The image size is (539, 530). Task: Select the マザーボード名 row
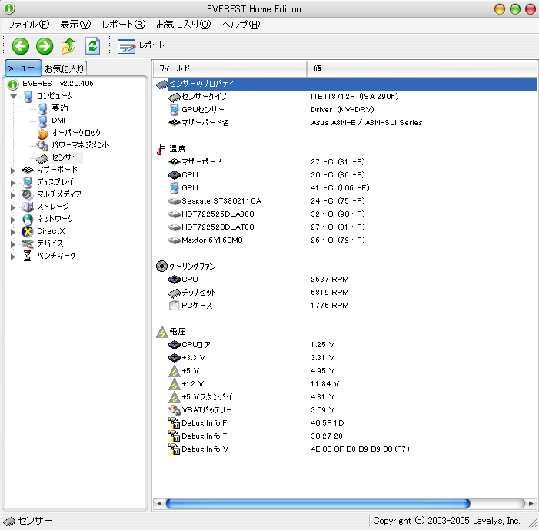click(x=346, y=123)
